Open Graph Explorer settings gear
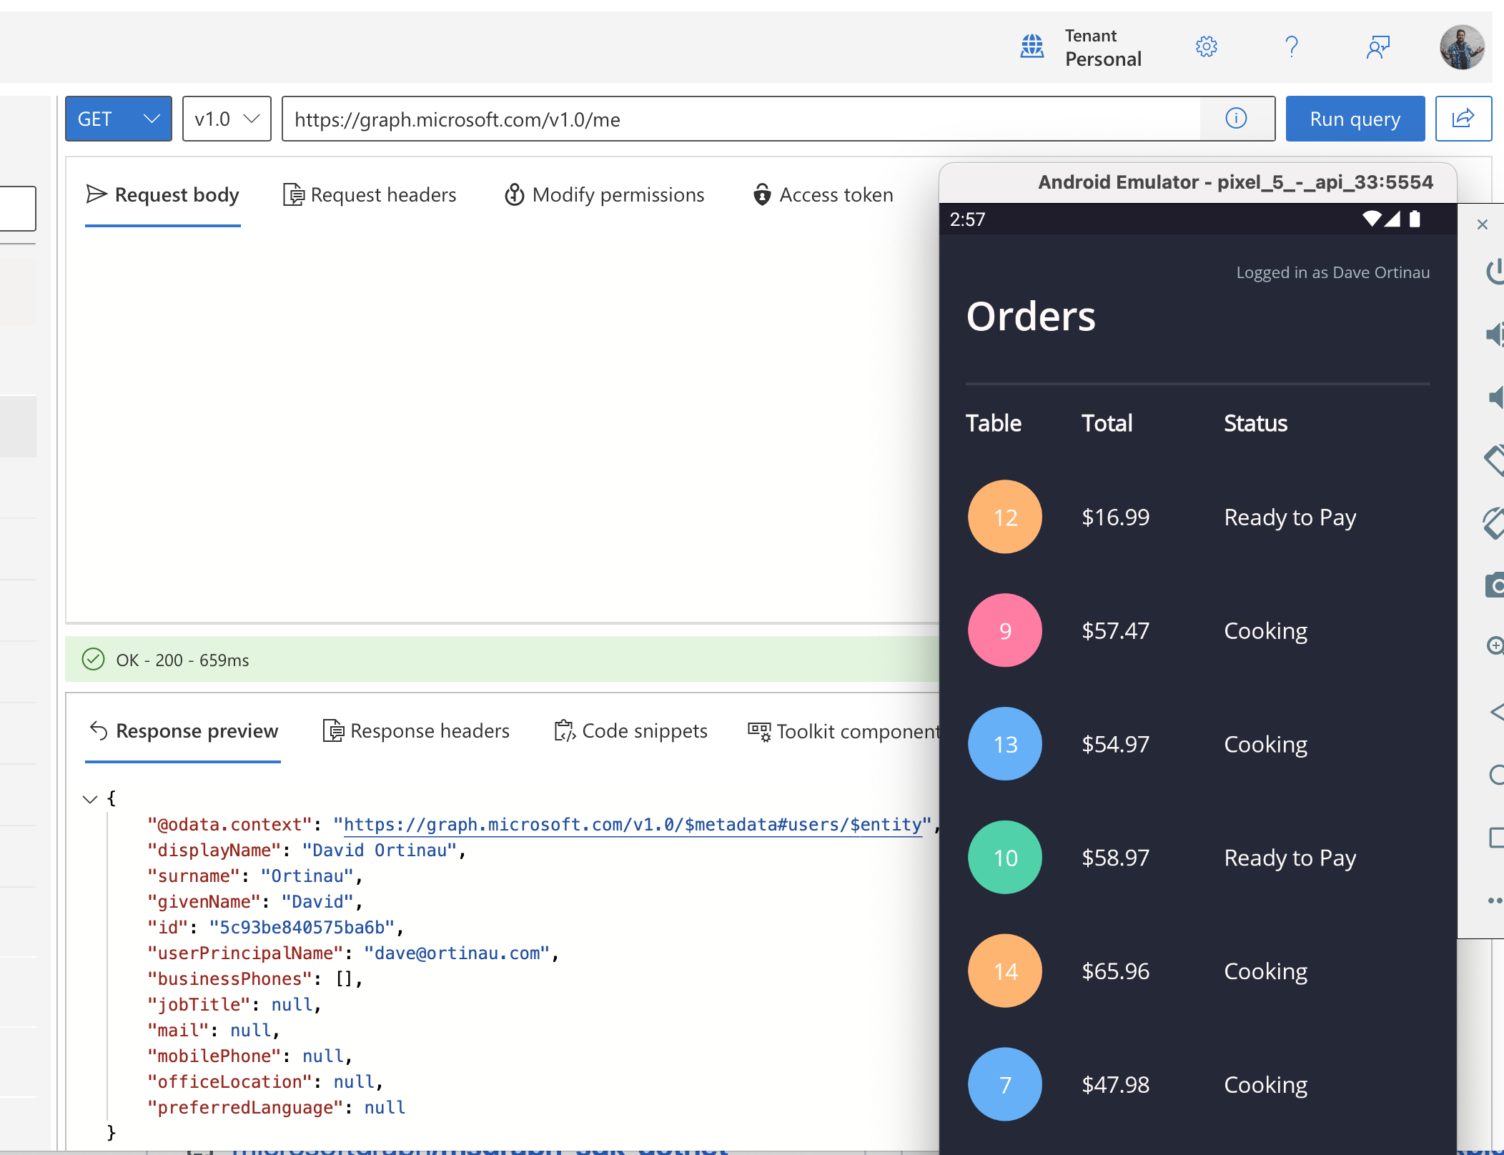 click(1206, 46)
